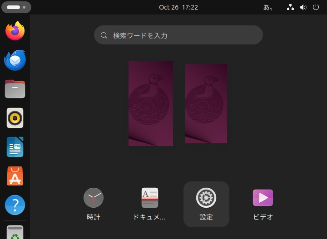Open the あ input method menu
This screenshot has width=327, height=239.
[268, 8]
